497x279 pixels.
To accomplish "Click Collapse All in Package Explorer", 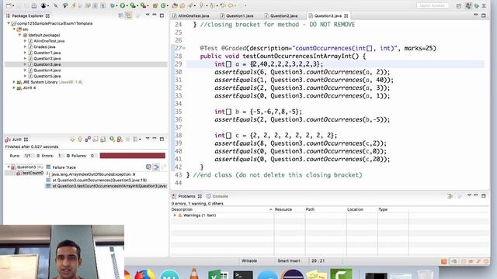I will tap(121, 15).
